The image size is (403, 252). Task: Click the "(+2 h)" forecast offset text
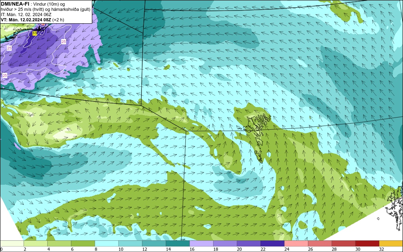[58, 20]
